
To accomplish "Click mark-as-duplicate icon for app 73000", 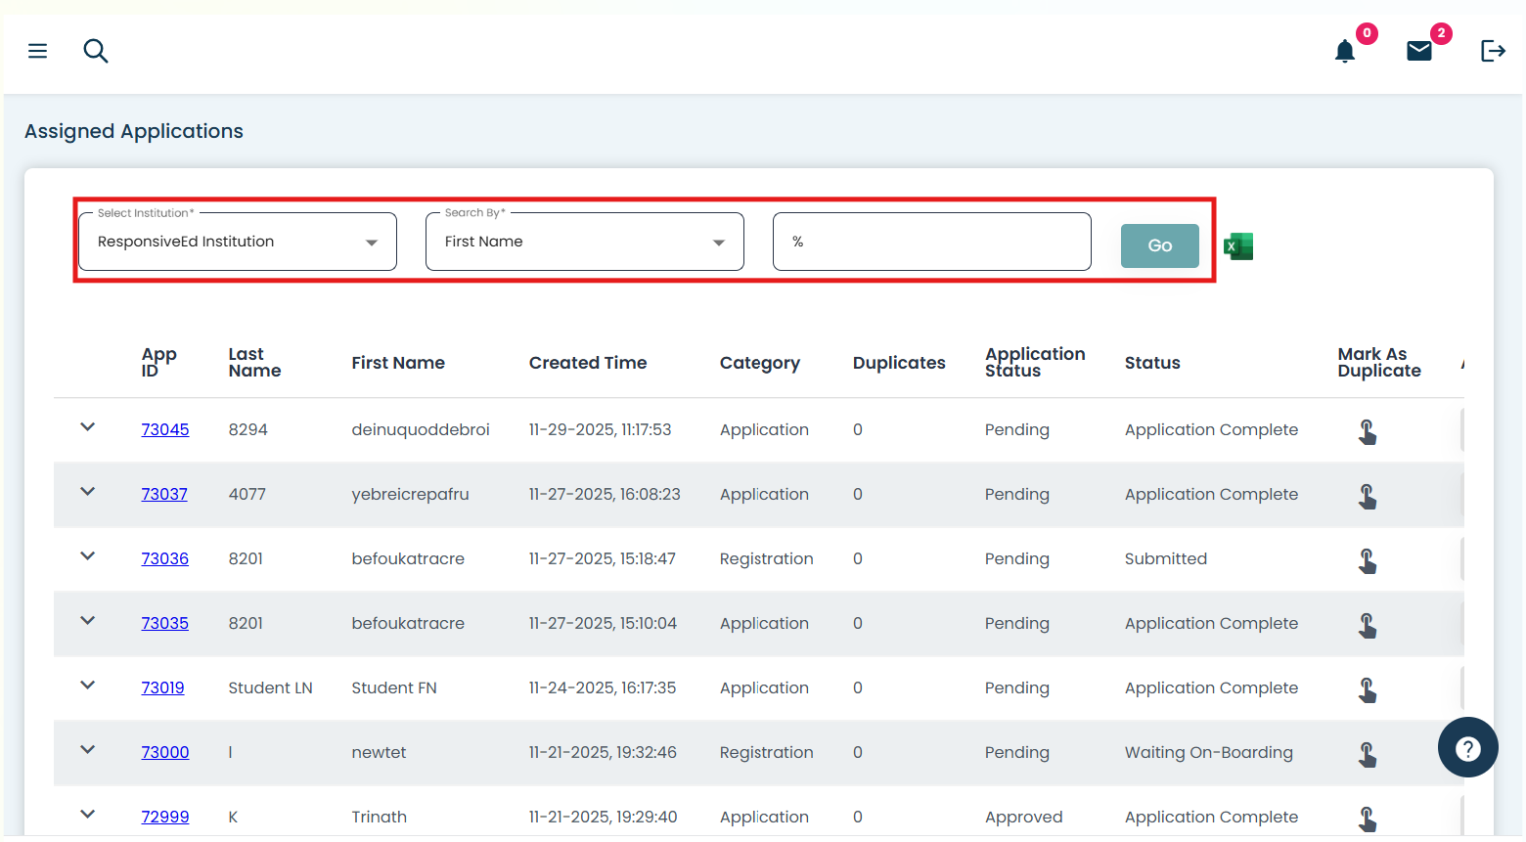I will point(1368,754).
